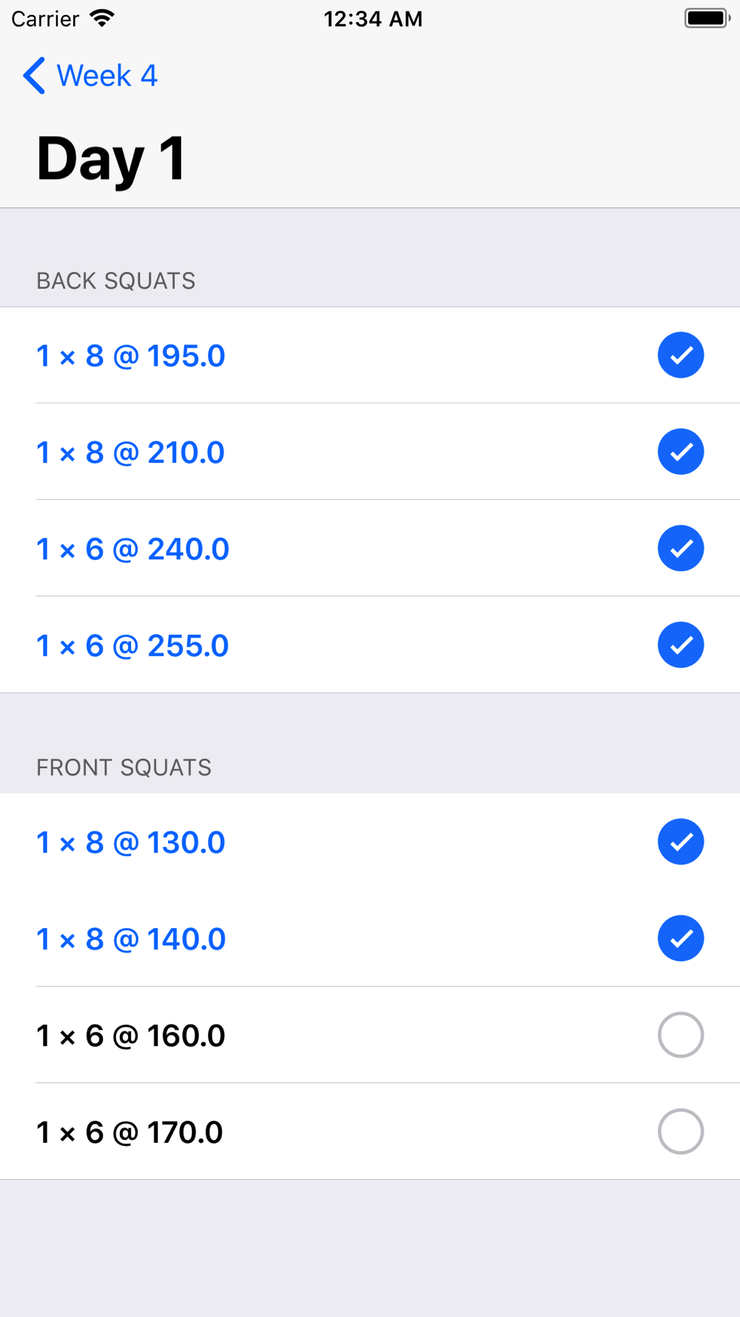This screenshot has height=1317, width=740.
Task: Tap the Wi-Fi icon in the status bar
Action: 102,19
